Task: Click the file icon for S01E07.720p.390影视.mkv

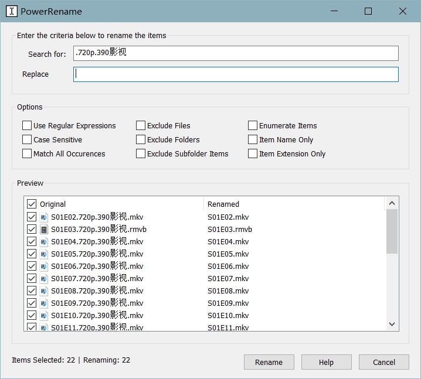Action: [44, 278]
